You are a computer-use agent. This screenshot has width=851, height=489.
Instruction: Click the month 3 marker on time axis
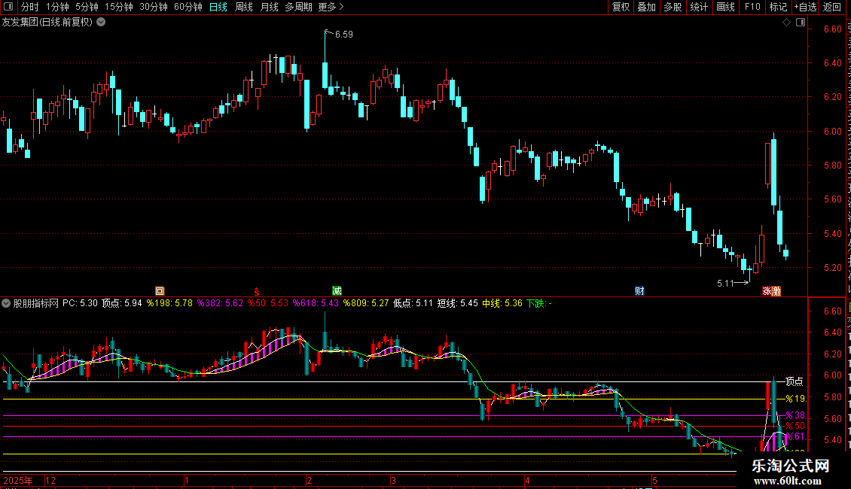(x=393, y=480)
